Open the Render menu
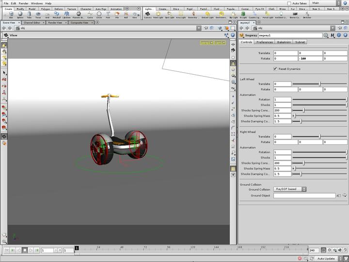349x262 pixels. click(23, 3)
